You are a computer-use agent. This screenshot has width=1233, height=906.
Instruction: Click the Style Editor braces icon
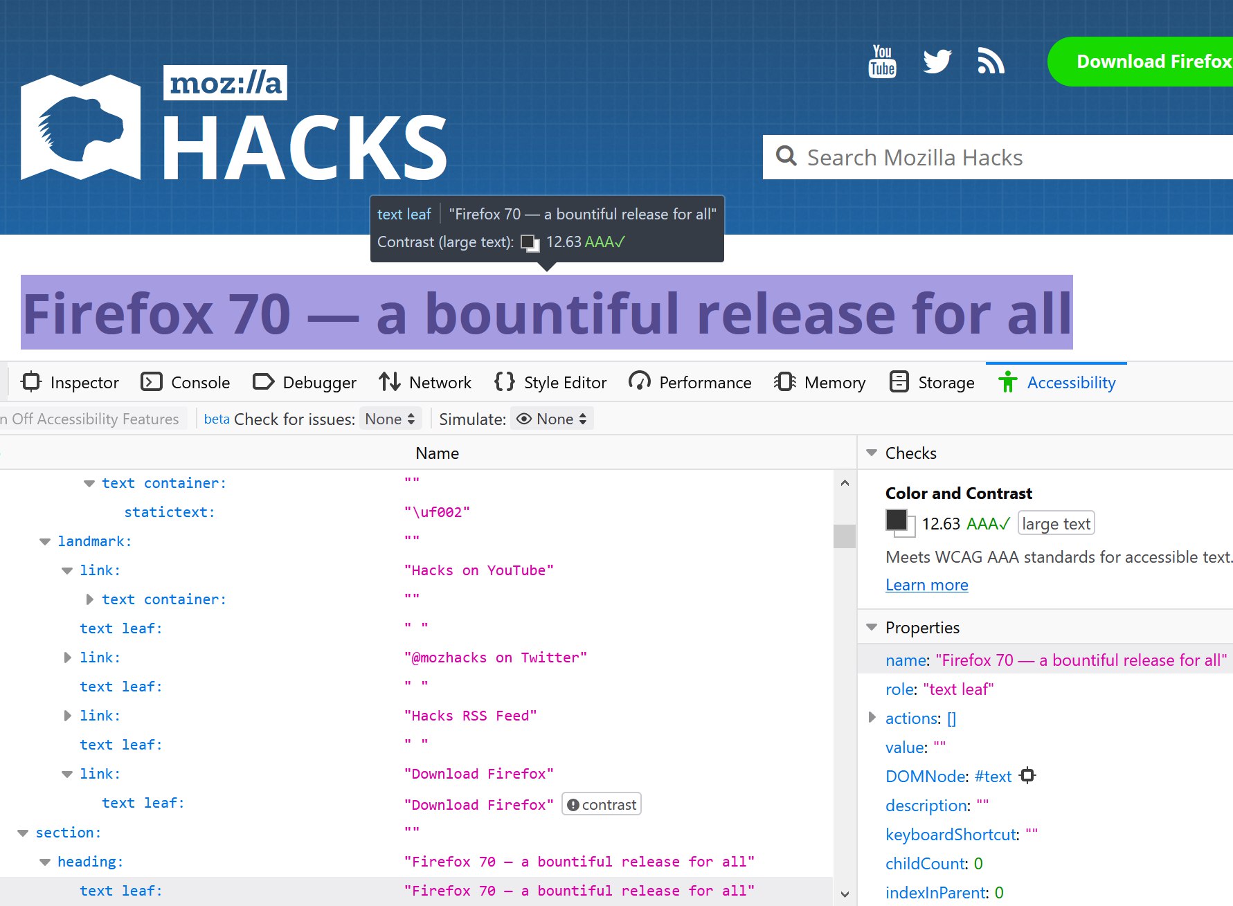pos(505,382)
